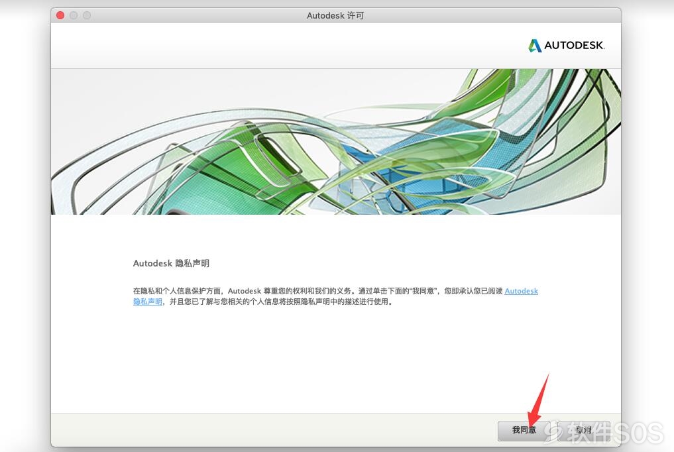Click the 取消 (Cancel) button
The height and width of the screenshot is (452, 674).
pyautogui.click(x=584, y=431)
